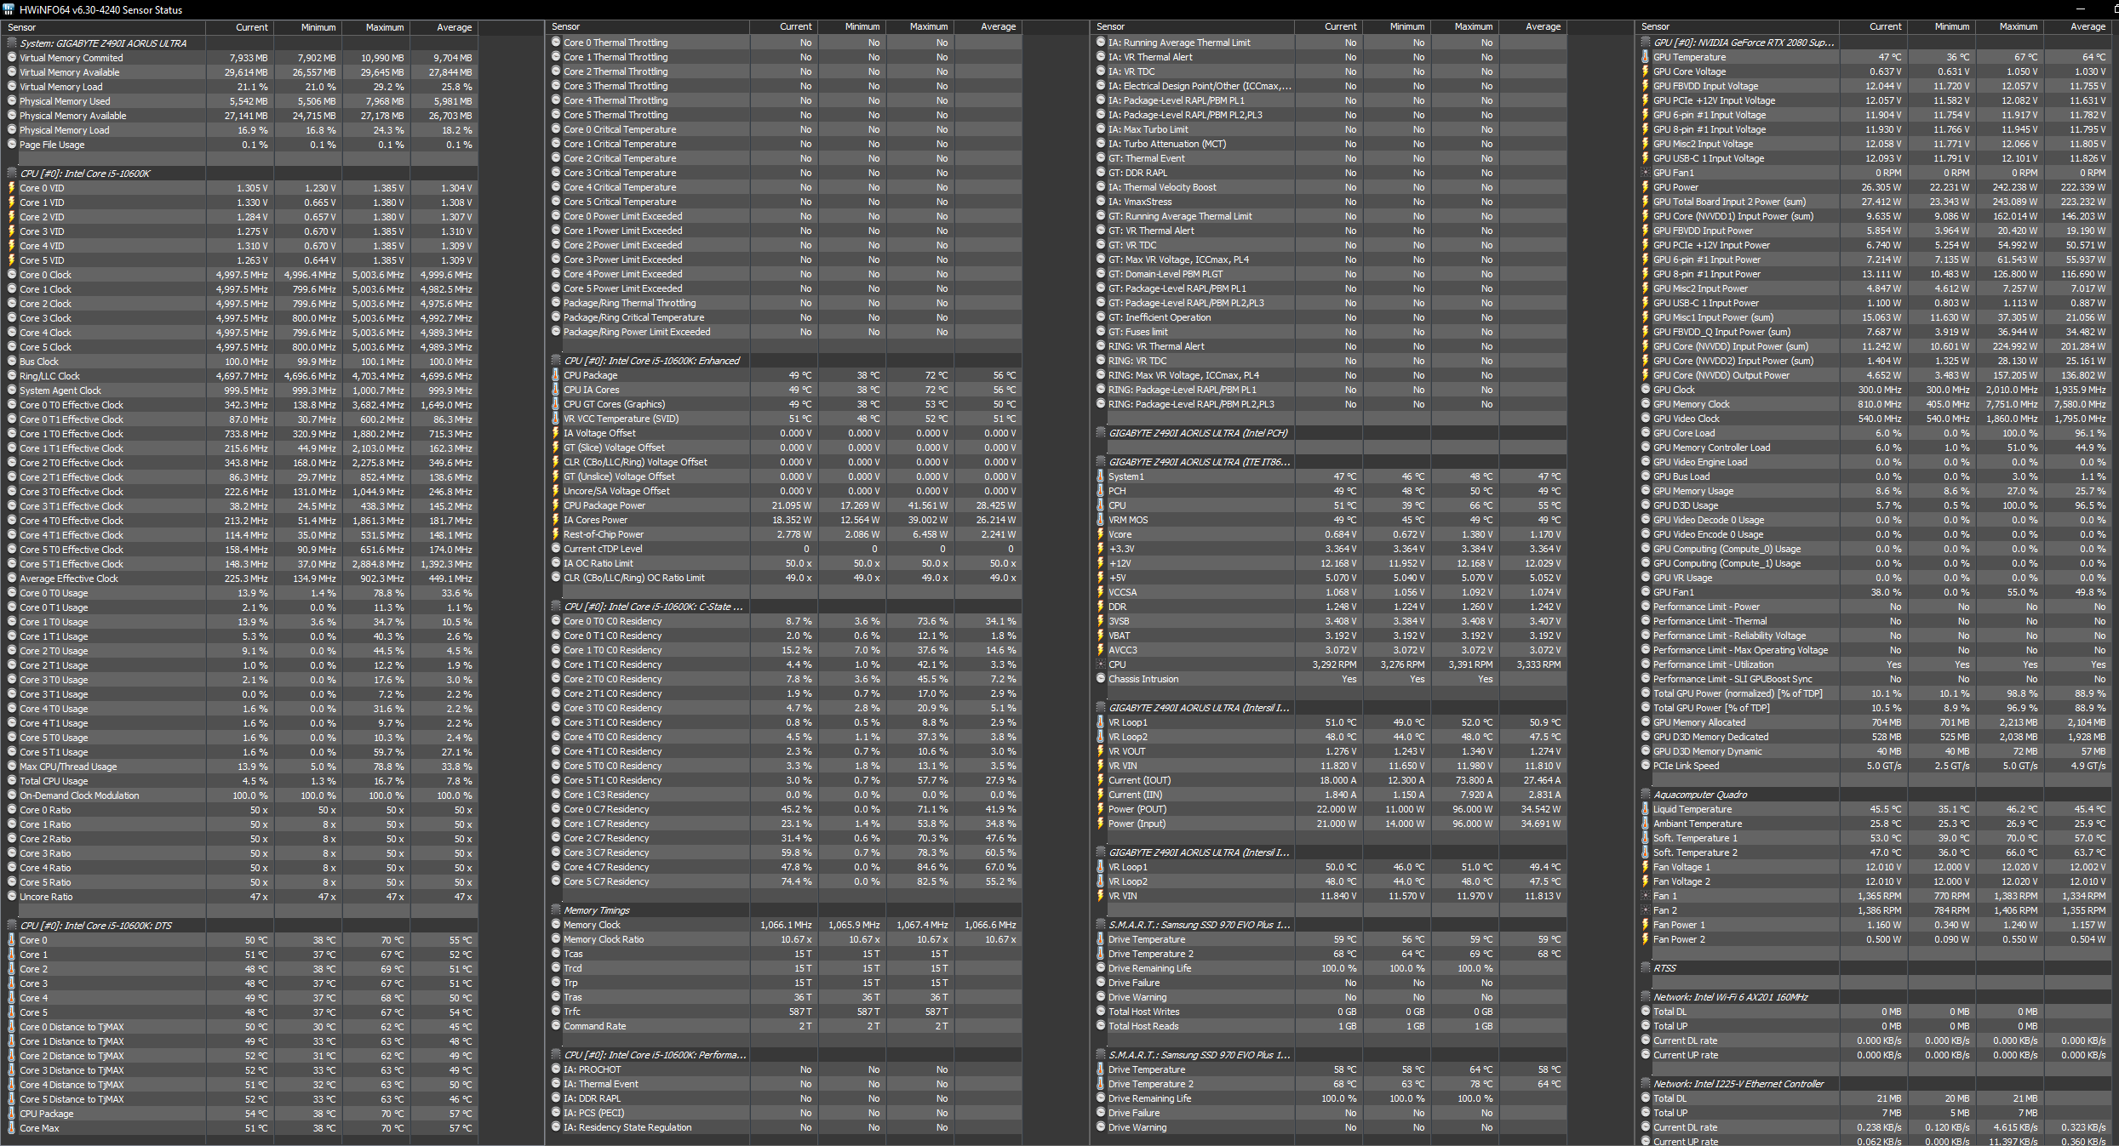Click the lightning icon beside Core 0 VID
Viewport: 2119px width, 1146px height.
[12, 188]
